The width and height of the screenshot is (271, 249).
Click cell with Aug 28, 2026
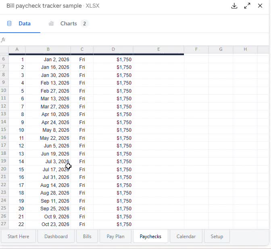pos(48,193)
